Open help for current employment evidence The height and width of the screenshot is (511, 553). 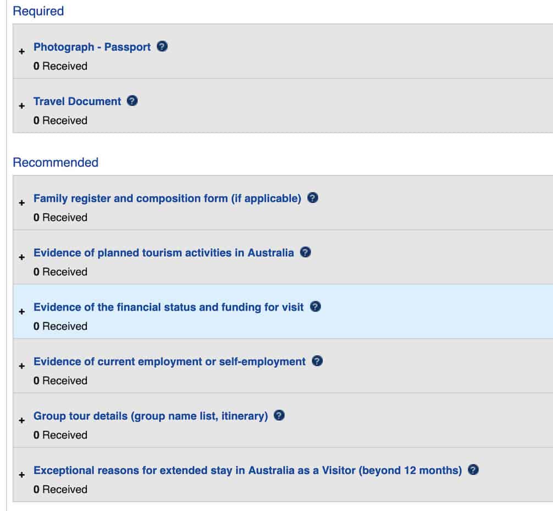[x=317, y=362]
